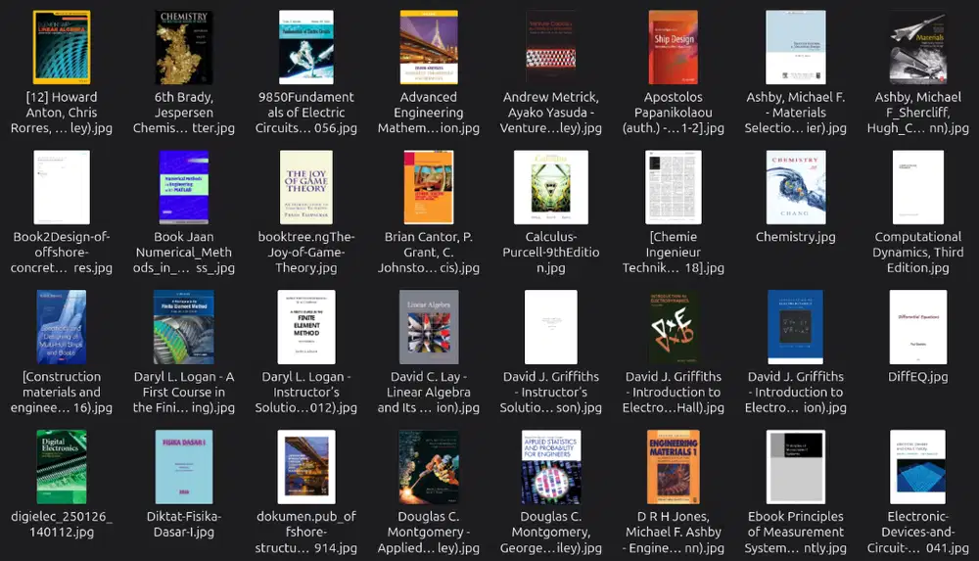Click 'D R H Jones, Michael F. Ashby' label
This screenshot has width=979, height=561.
click(x=674, y=533)
